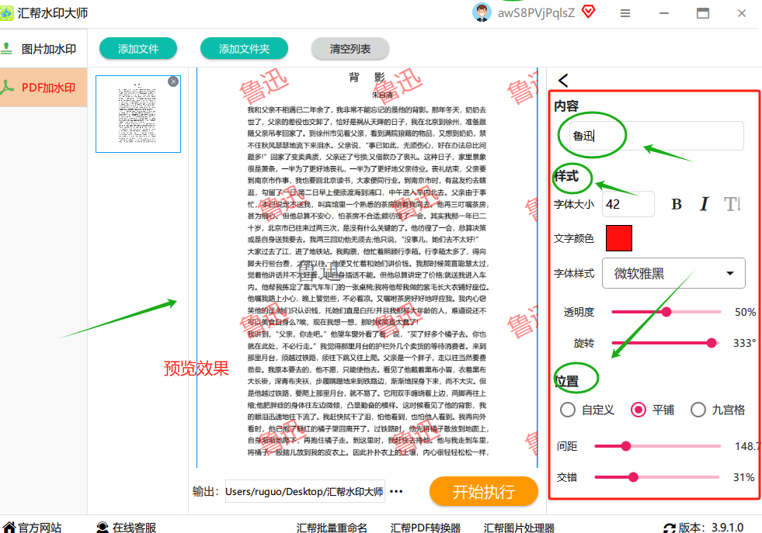Adjust the 间距 spacing slider
This screenshot has width=762, height=533.
tap(657, 446)
